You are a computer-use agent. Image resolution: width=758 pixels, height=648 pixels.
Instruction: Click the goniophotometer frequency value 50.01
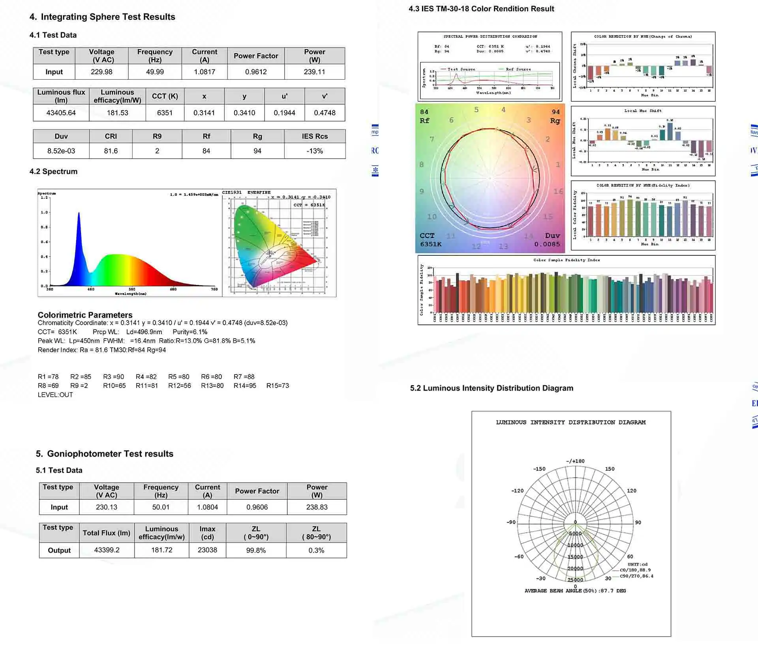click(x=161, y=507)
